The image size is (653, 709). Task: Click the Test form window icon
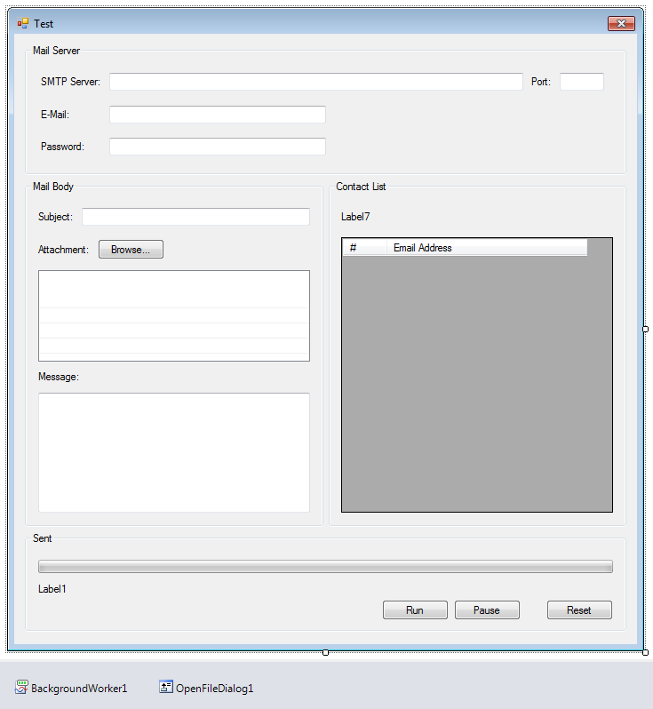(x=22, y=23)
